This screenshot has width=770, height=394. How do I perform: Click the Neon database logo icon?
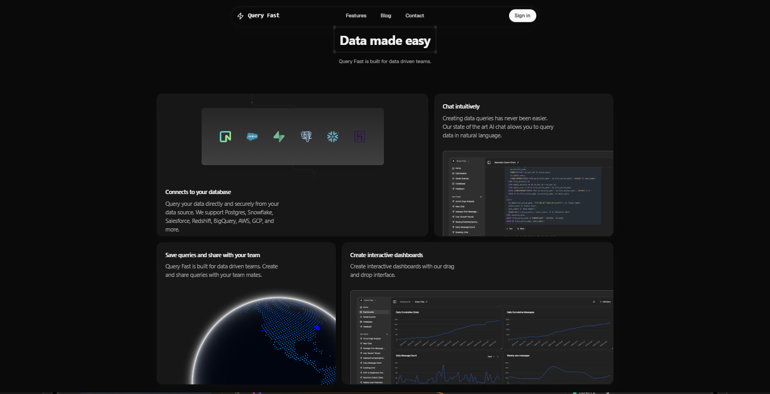[225, 137]
